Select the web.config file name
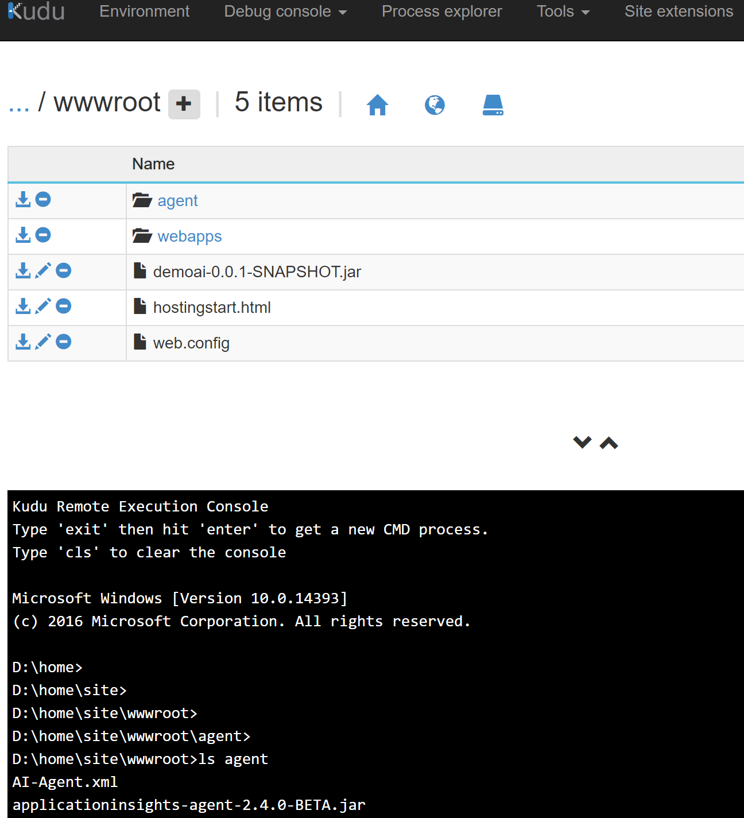 click(x=191, y=343)
